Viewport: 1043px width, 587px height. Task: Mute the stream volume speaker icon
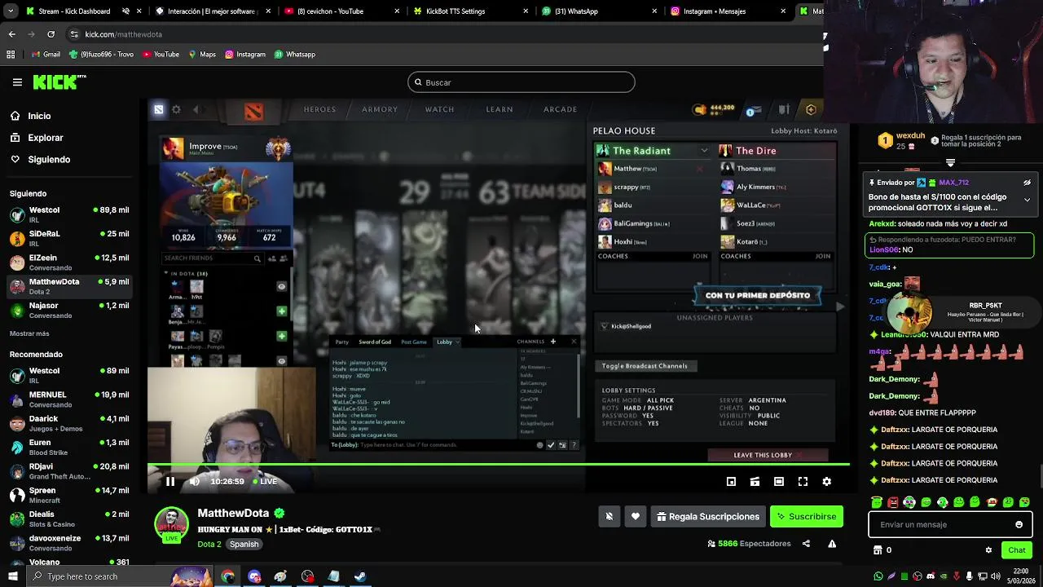tap(195, 482)
